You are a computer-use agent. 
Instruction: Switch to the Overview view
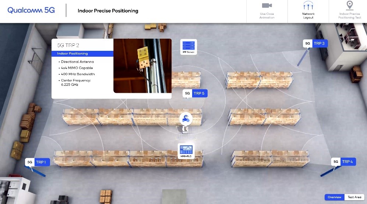point(334,197)
